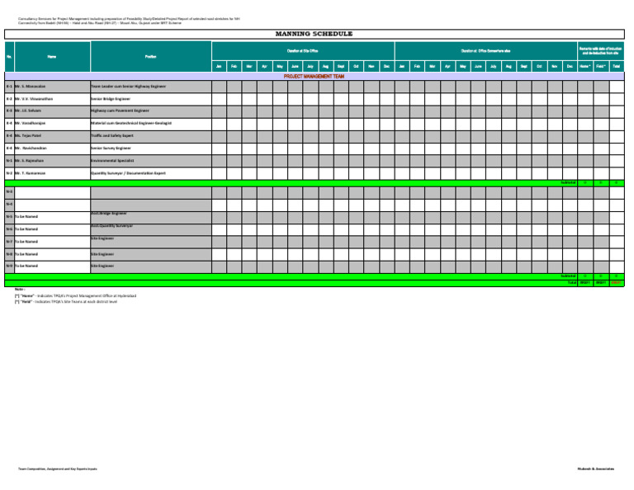Click the Senior Bridge Engineer position cell

click(150, 98)
